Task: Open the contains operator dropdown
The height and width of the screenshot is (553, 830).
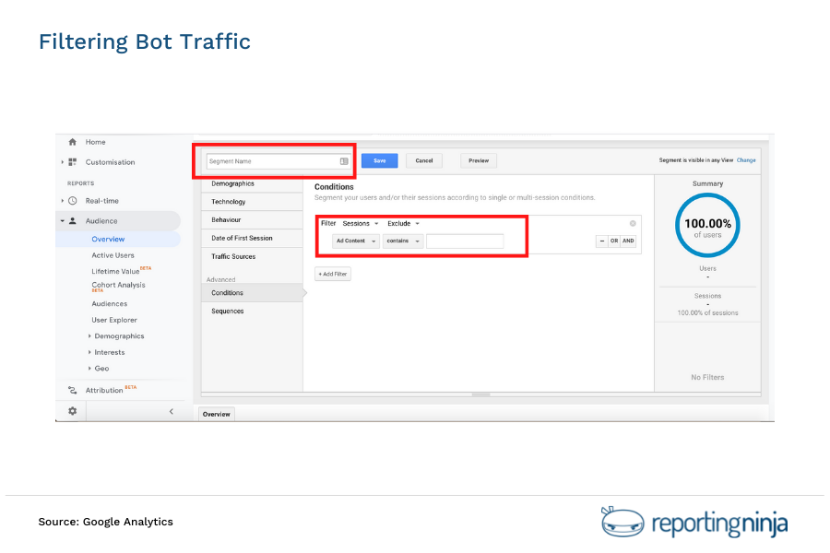Action: [403, 241]
